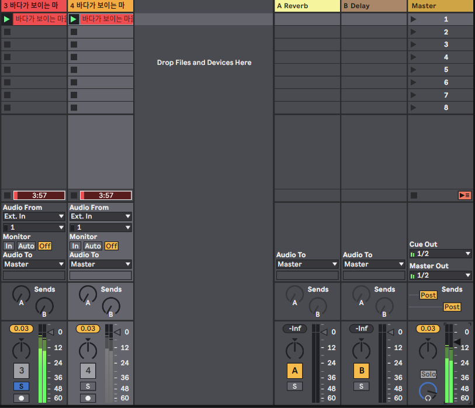
Task: Select the Master track header
Action: point(441,6)
